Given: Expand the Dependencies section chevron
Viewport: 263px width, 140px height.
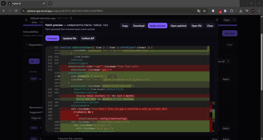Looking at the screenshot, I should tap(27, 45).
